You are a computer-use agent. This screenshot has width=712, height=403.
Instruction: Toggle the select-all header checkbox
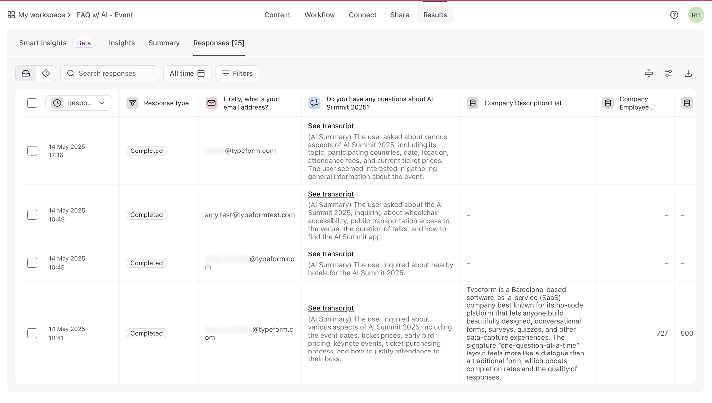(x=32, y=103)
